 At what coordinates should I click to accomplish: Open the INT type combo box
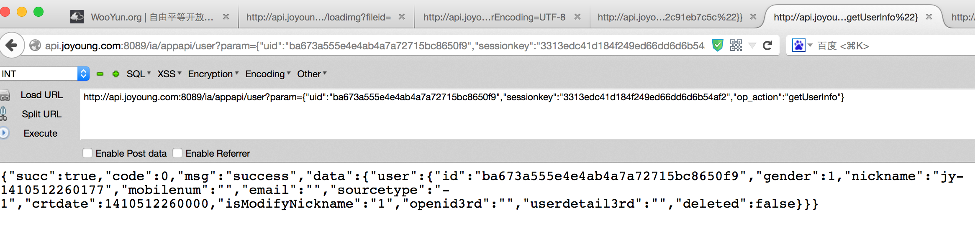coord(45,74)
